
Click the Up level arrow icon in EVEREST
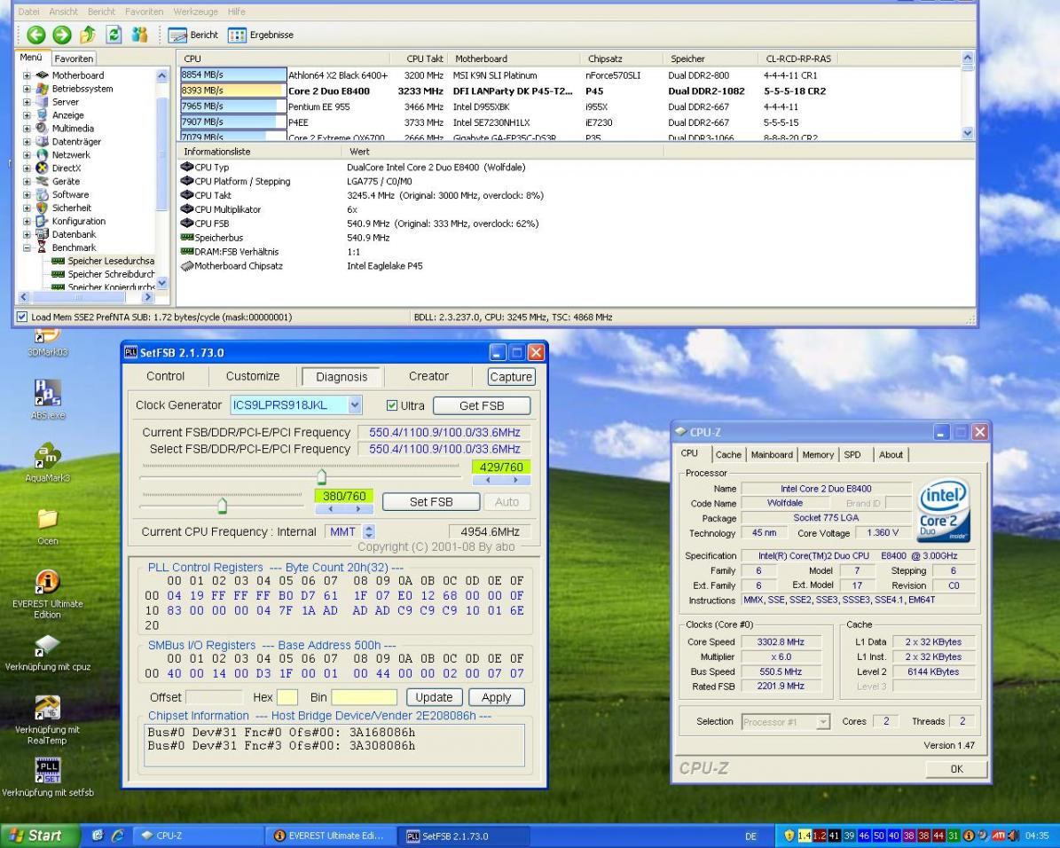tap(88, 35)
